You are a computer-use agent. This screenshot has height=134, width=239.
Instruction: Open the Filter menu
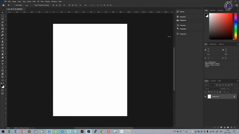click(x=34, y=1)
